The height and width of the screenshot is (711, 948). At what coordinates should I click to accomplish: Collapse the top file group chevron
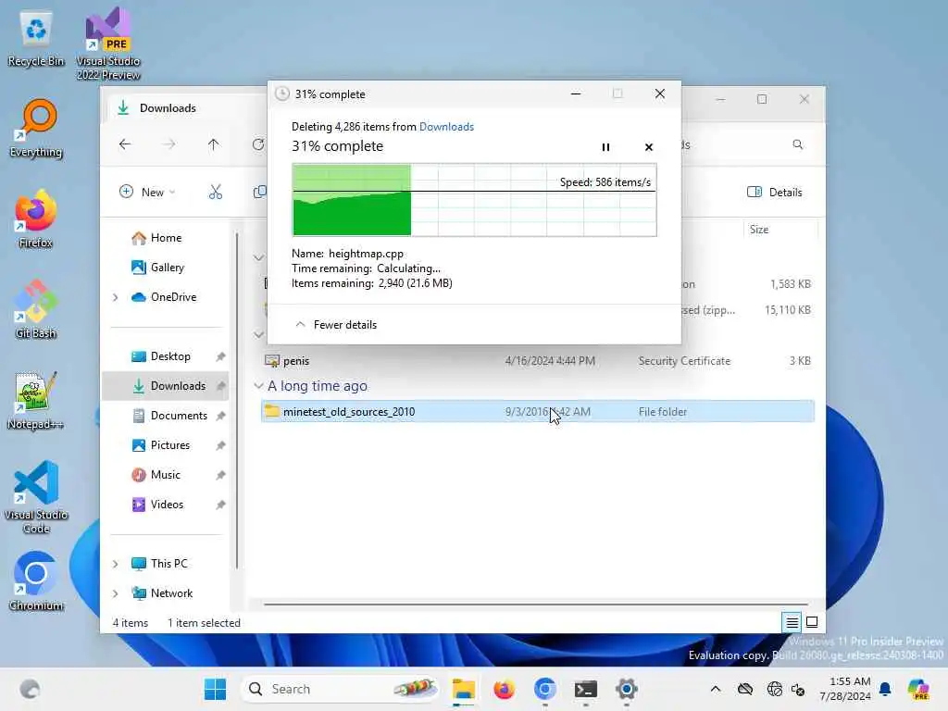(x=259, y=257)
